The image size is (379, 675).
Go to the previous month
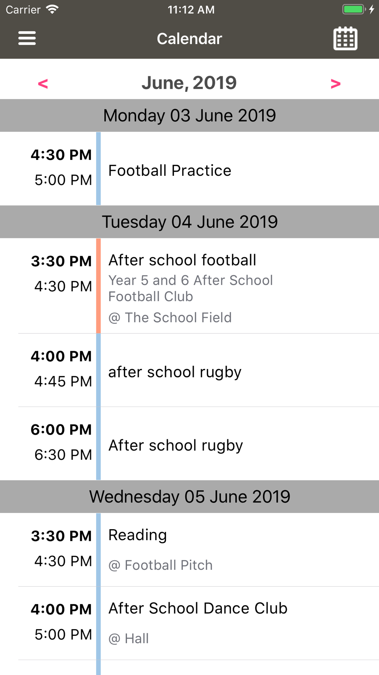[43, 84]
